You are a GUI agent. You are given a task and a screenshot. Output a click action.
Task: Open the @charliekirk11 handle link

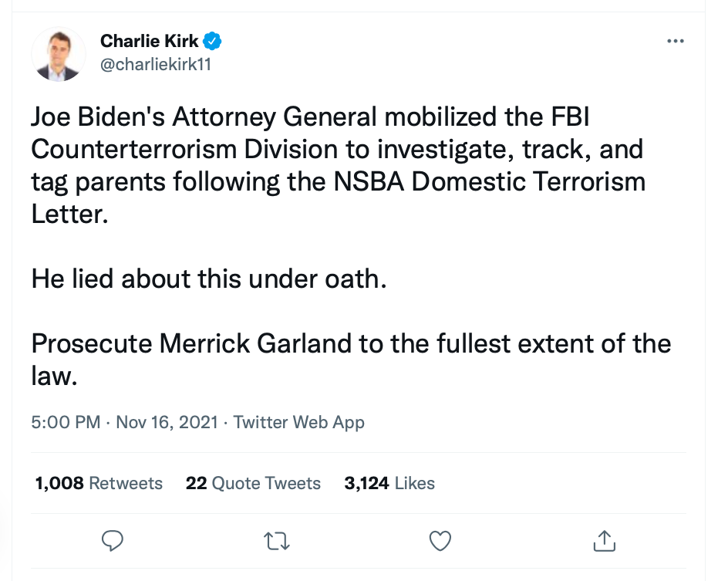[156, 64]
